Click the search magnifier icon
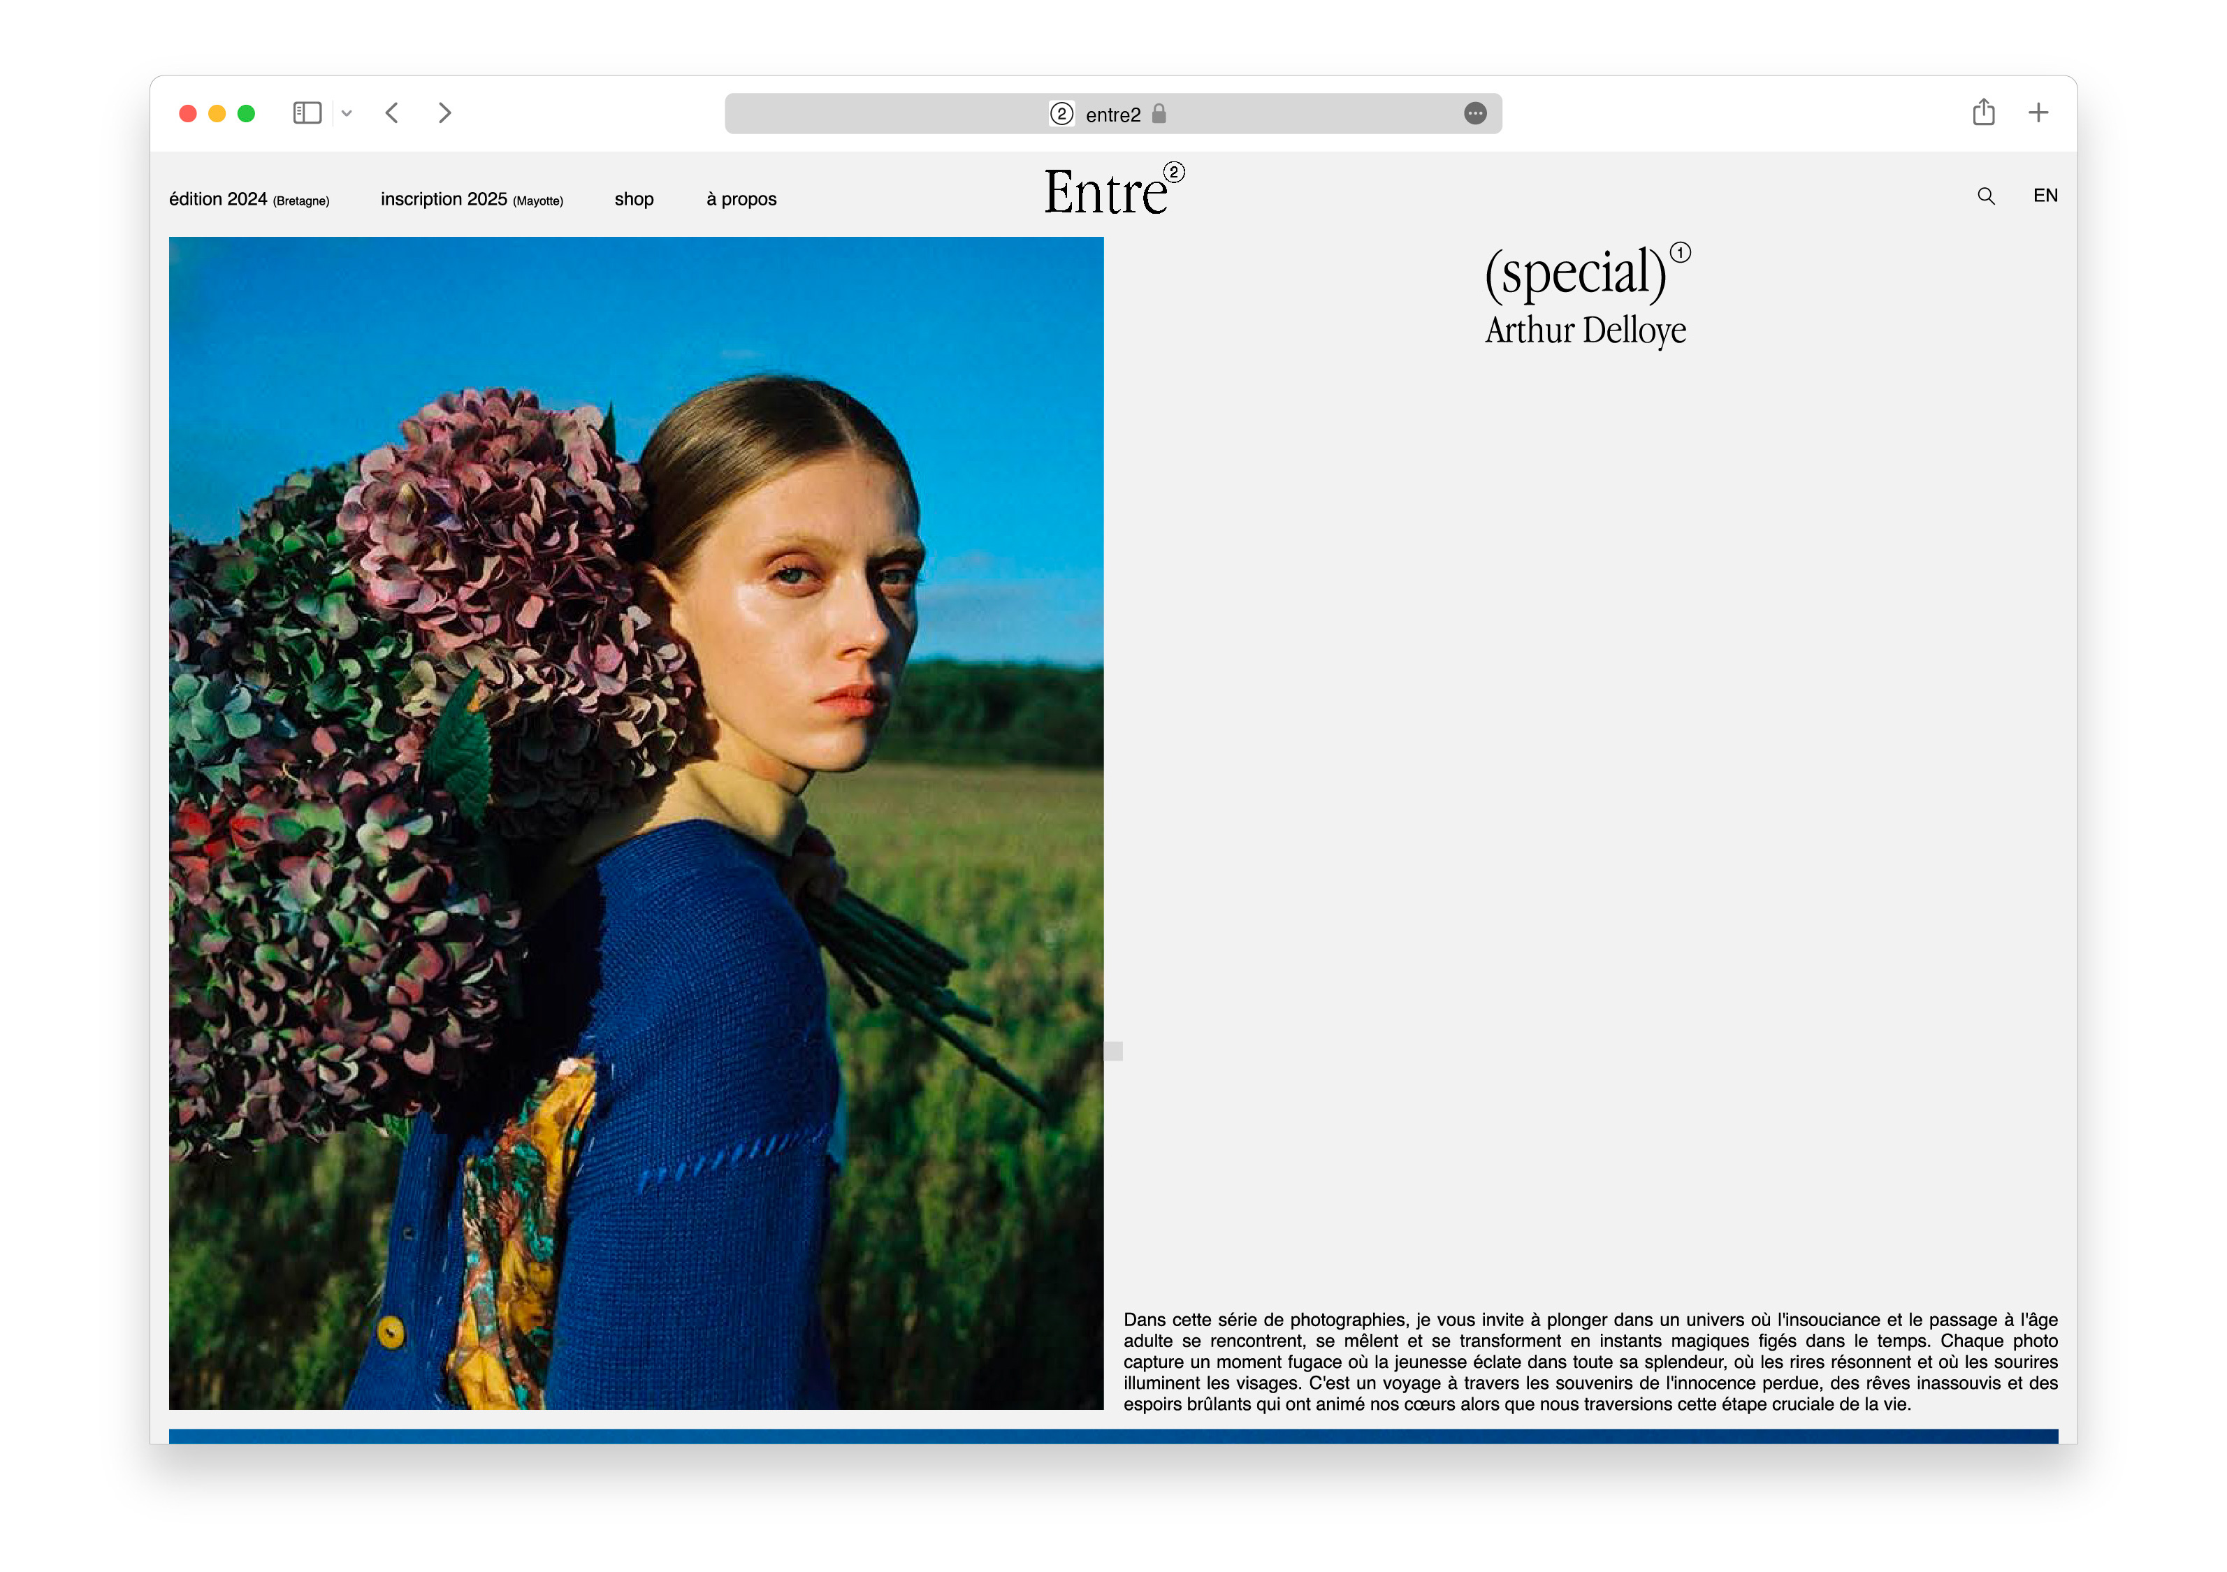2227x1572 pixels. (x=1985, y=197)
